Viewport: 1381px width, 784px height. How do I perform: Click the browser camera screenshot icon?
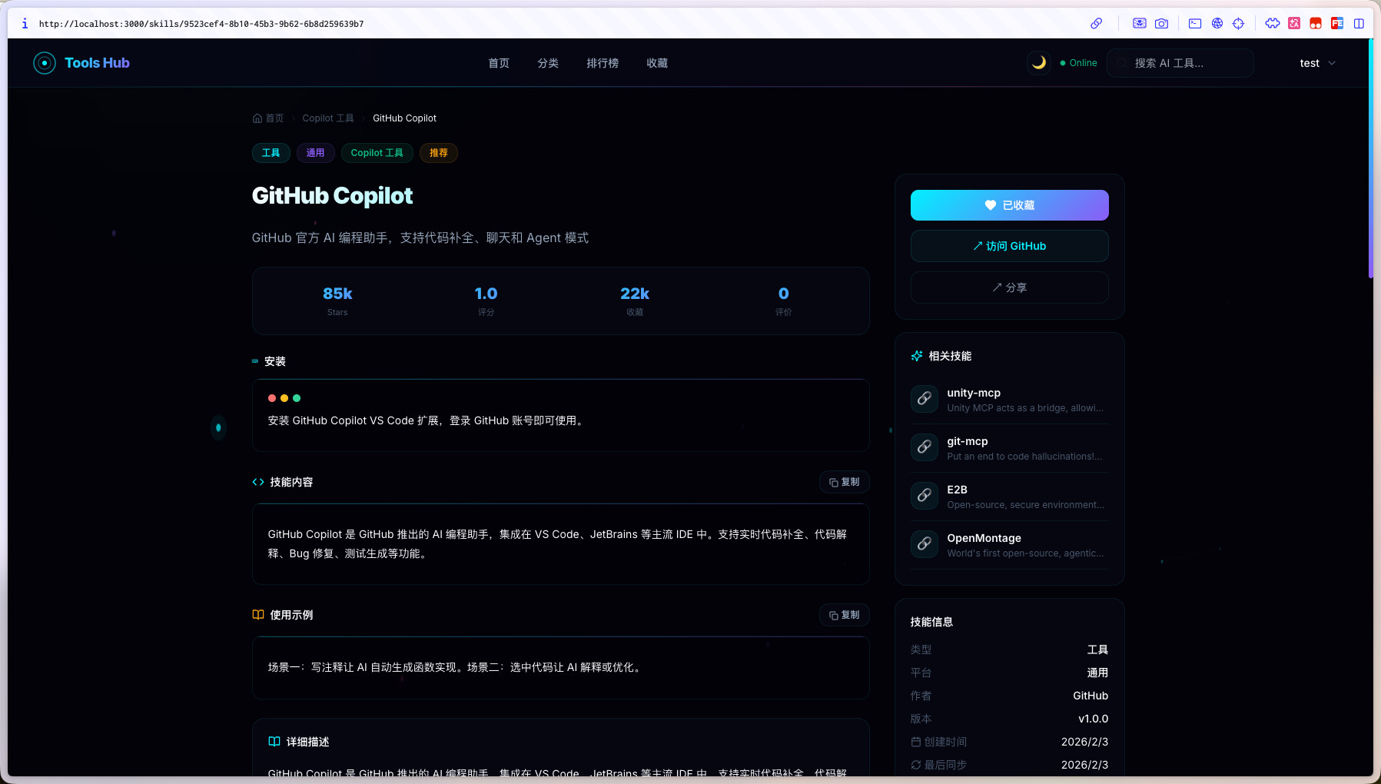click(1161, 24)
